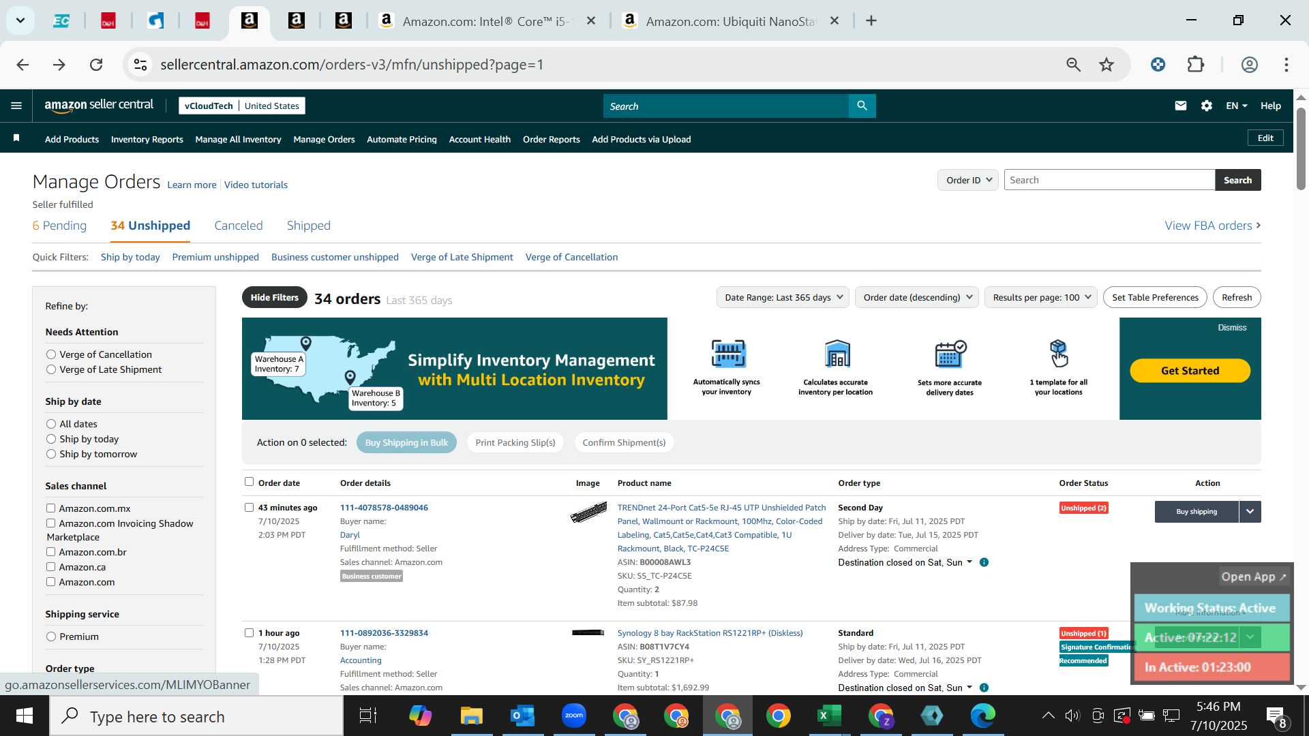Image resolution: width=1309 pixels, height=736 pixels.
Task: Open the Chrome tab search chevron
Action: (20, 20)
